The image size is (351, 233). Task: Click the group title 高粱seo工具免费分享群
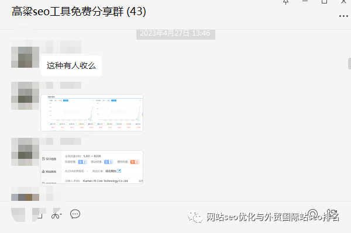(68, 11)
